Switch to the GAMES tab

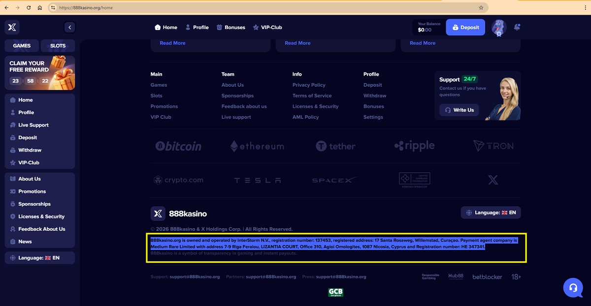[22, 46]
